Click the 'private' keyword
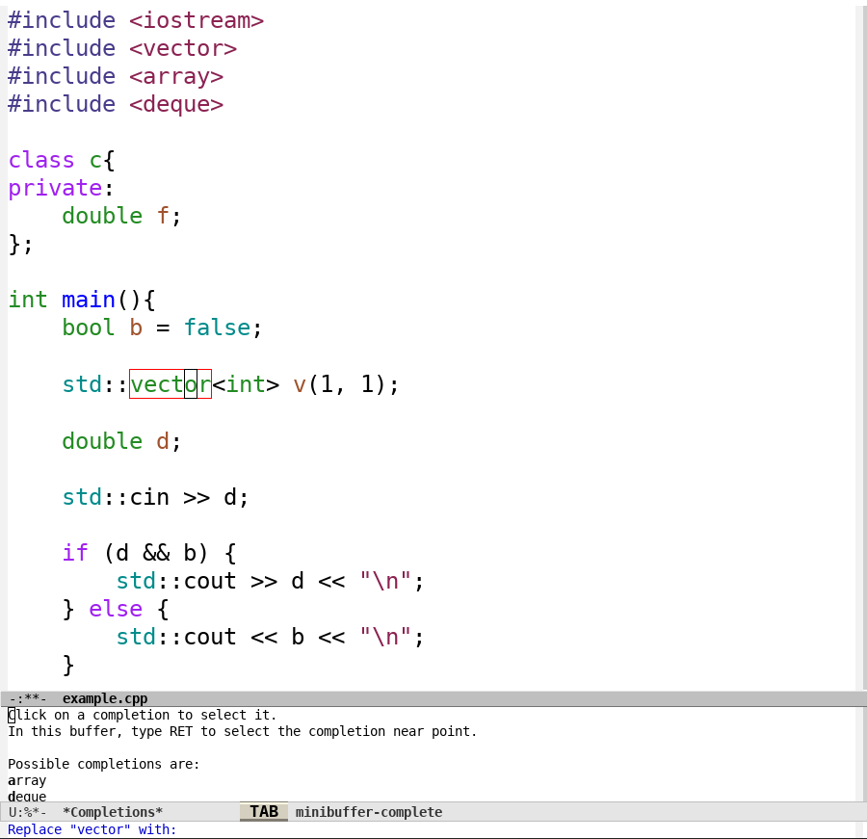This screenshot has height=839, width=867. (55, 188)
